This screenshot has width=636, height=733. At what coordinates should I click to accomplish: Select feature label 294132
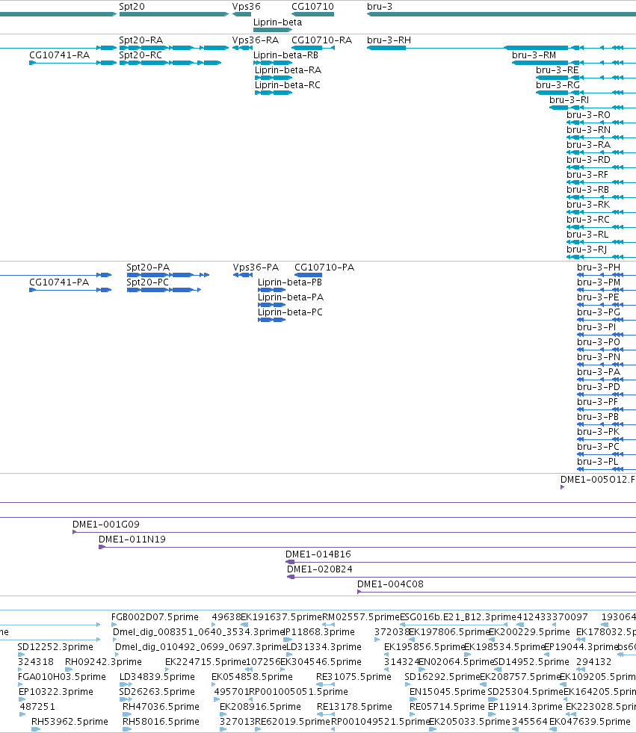tap(594, 662)
